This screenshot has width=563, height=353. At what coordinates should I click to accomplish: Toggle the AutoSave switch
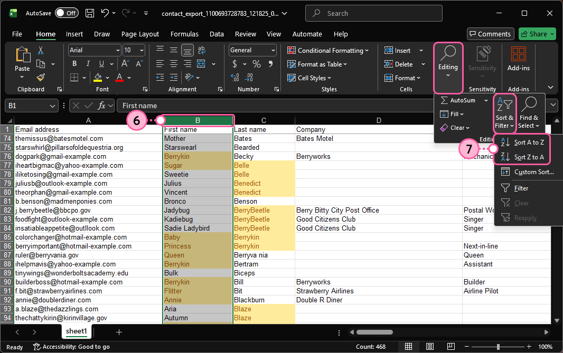click(x=66, y=13)
